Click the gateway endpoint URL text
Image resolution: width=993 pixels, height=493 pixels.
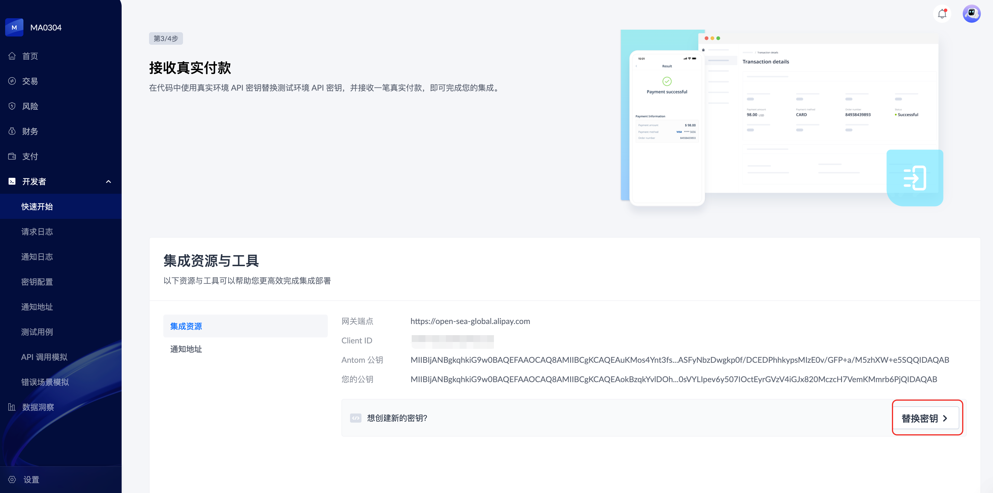pyautogui.click(x=470, y=321)
